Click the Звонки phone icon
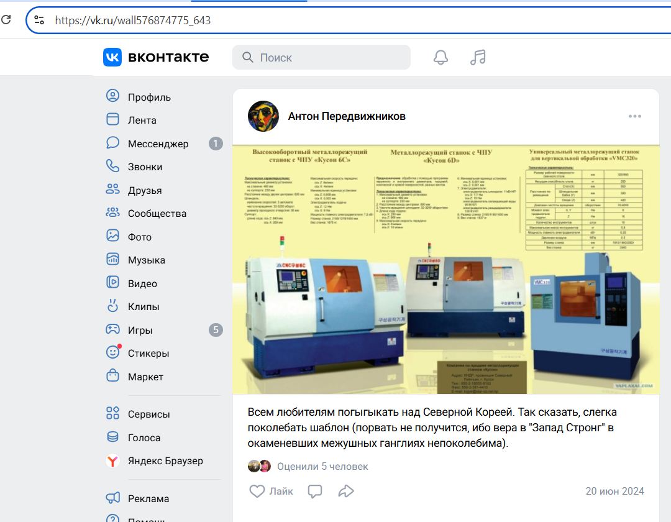671x522 pixels. pos(112,165)
